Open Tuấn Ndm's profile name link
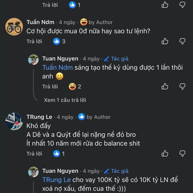Viewport: 193px width, 193px height. 40,22
